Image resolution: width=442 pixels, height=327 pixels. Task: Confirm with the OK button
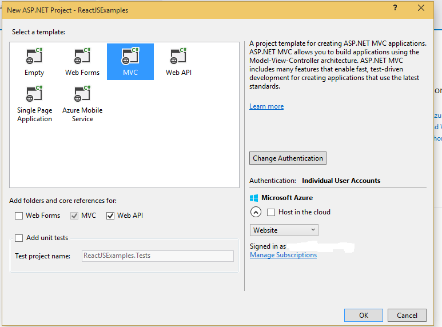363,315
